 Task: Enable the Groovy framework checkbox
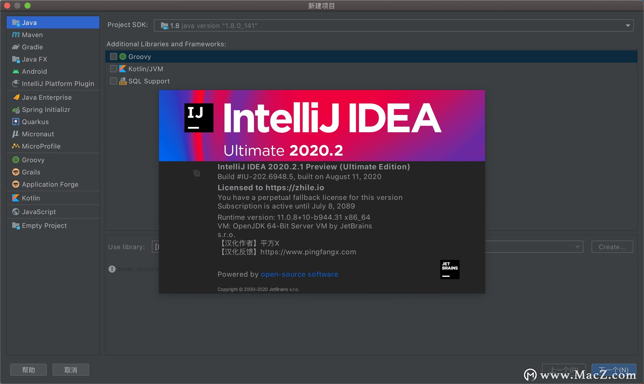point(113,56)
